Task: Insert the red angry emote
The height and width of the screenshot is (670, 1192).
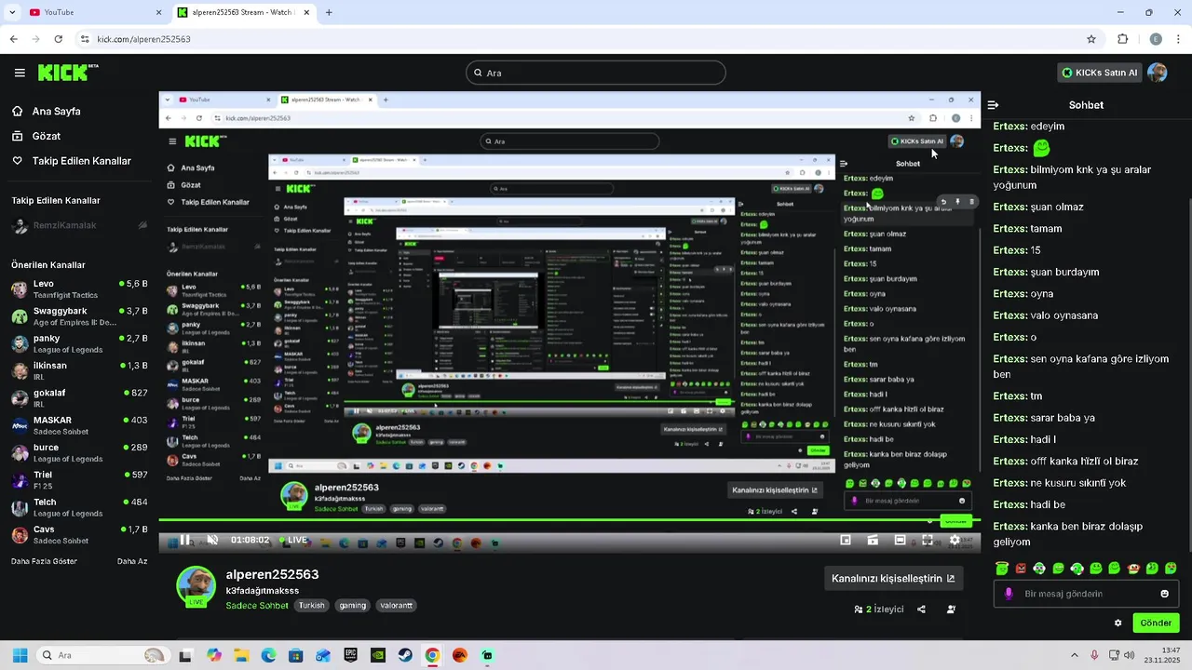Action: click(x=1021, y=569)
